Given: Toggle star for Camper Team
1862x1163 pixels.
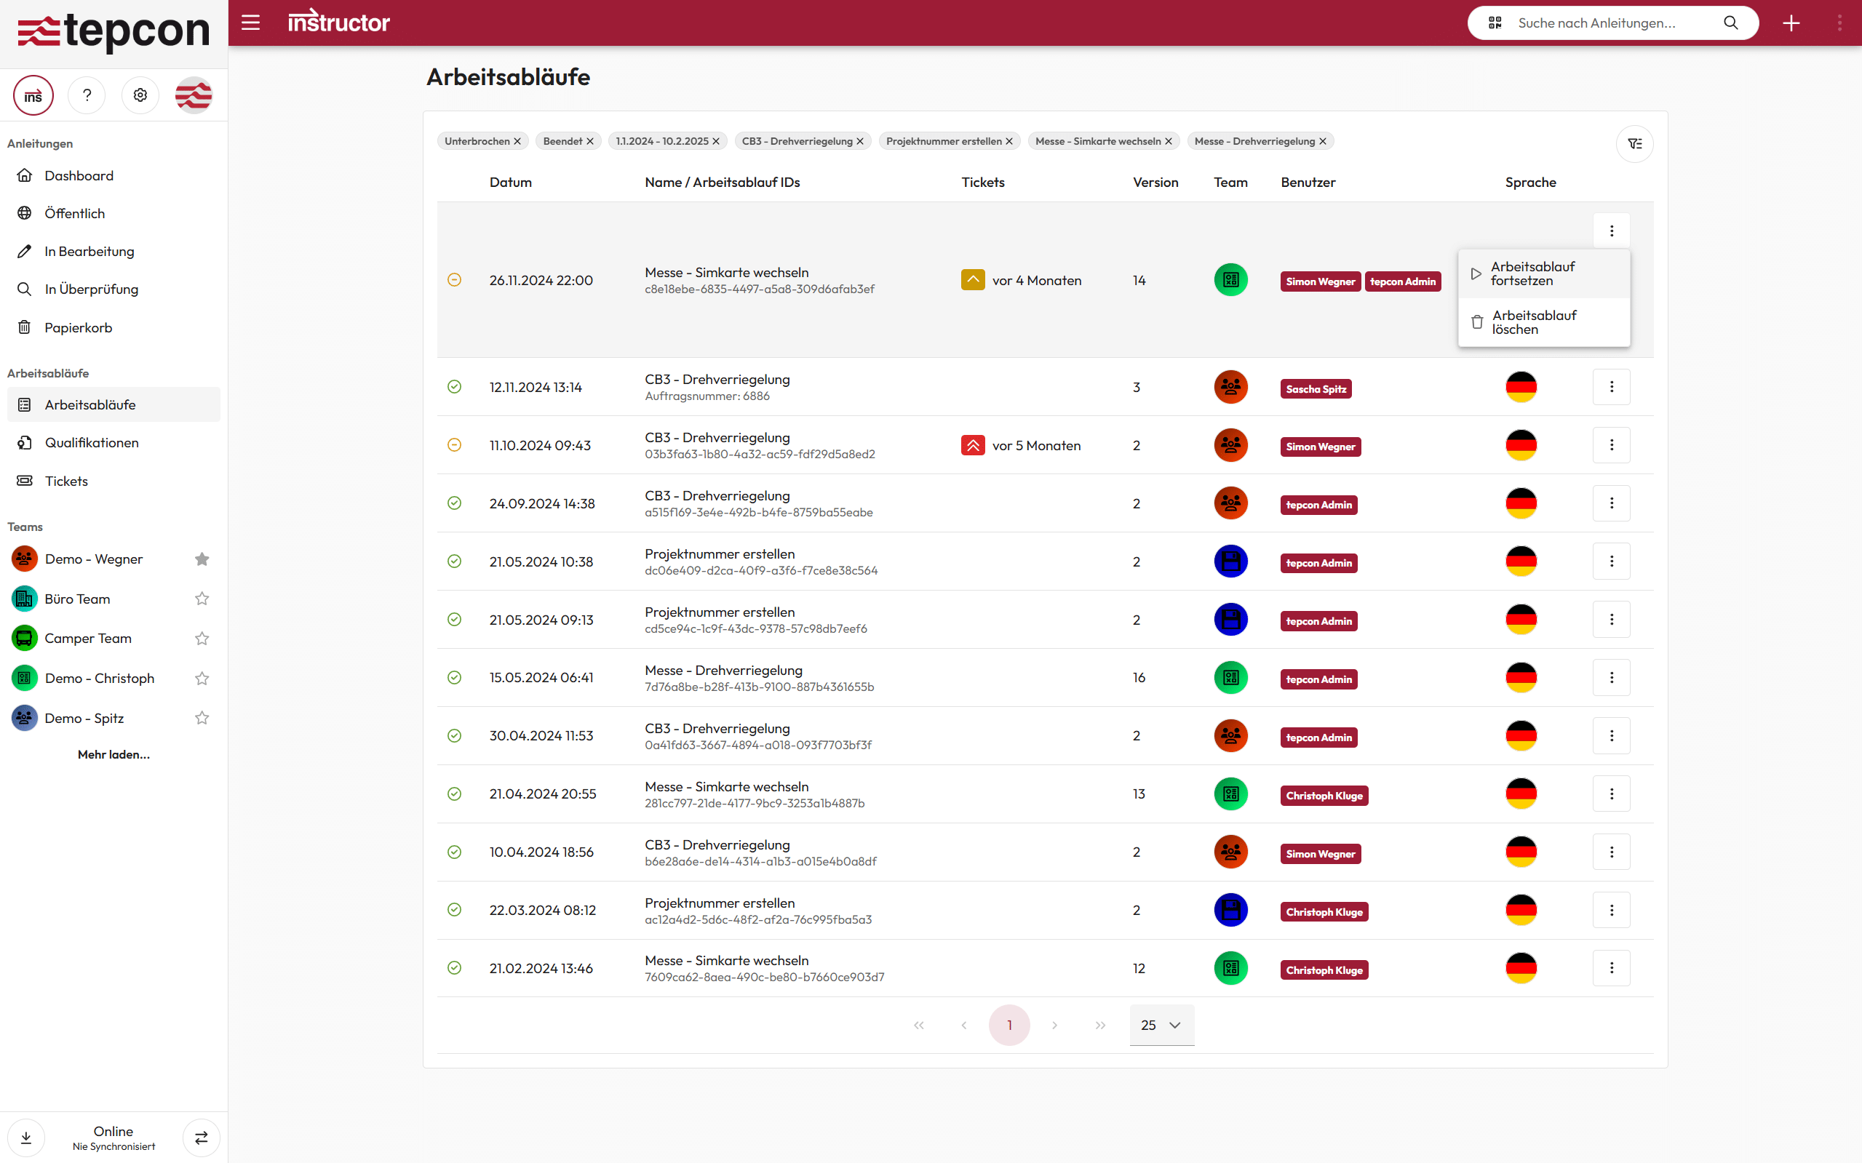Looking at the screenshot, I should click(x=202, y=639).
